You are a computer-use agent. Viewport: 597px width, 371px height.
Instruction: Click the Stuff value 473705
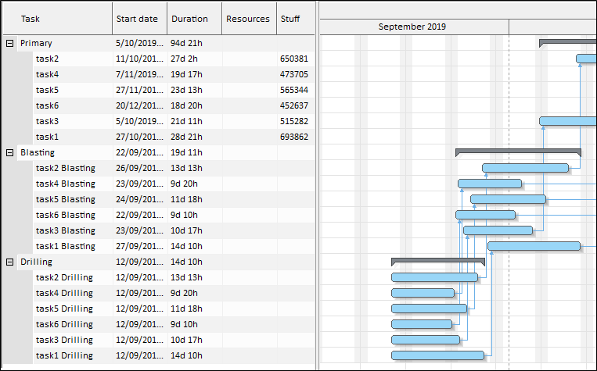[x=294, y=74]
